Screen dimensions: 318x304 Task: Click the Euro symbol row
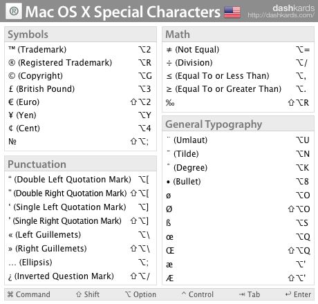pyautogui.click(x=79, y=102)
